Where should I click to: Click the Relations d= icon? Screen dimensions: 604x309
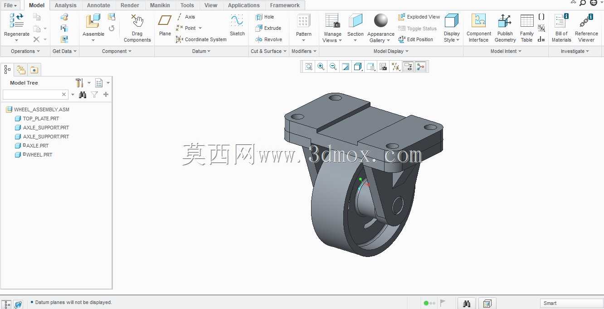[x=541, y=39]
